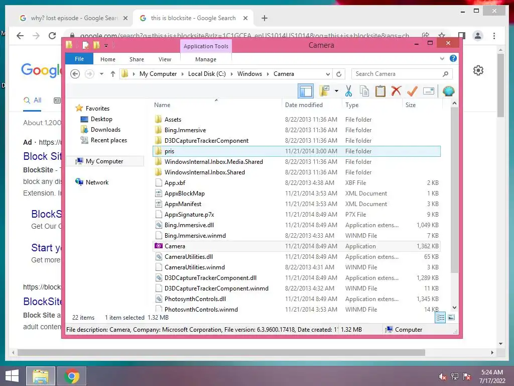Select the Assets folder

[296, 120]
